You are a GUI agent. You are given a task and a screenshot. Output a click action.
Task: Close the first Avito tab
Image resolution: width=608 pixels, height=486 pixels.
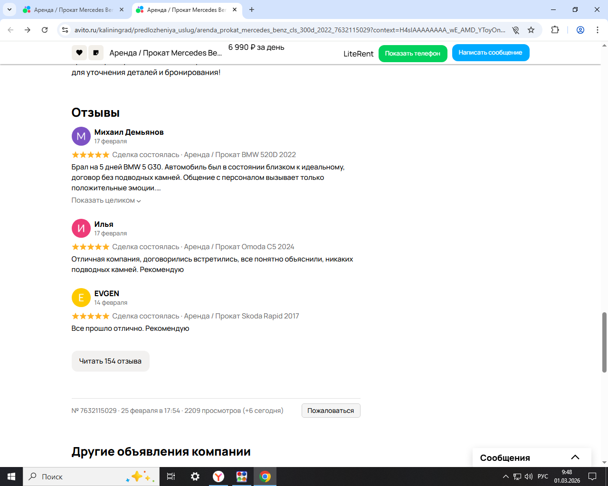pos(122,9)
